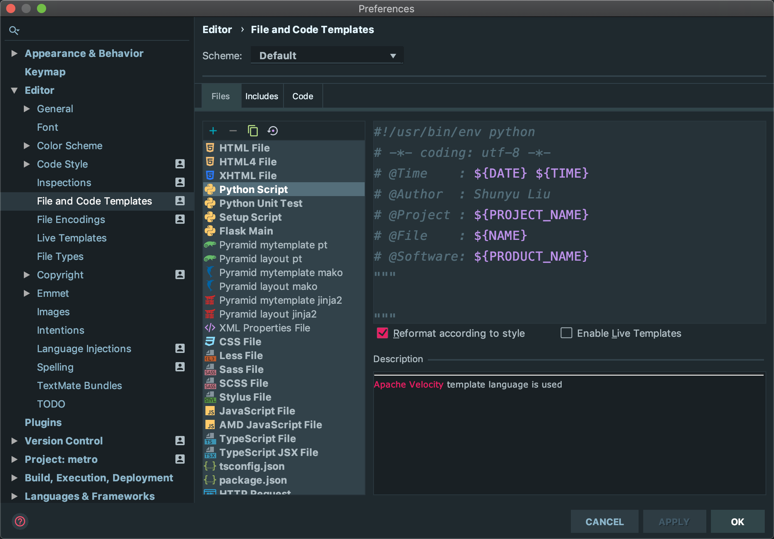This screenshot has width=774, height=539.
Task: Check Enable Live Templates checkbox
Action: [x=566, y=333]
